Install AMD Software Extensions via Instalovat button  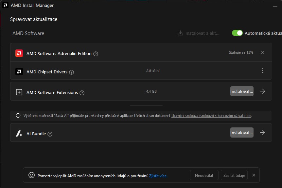(x=242, y=91)
